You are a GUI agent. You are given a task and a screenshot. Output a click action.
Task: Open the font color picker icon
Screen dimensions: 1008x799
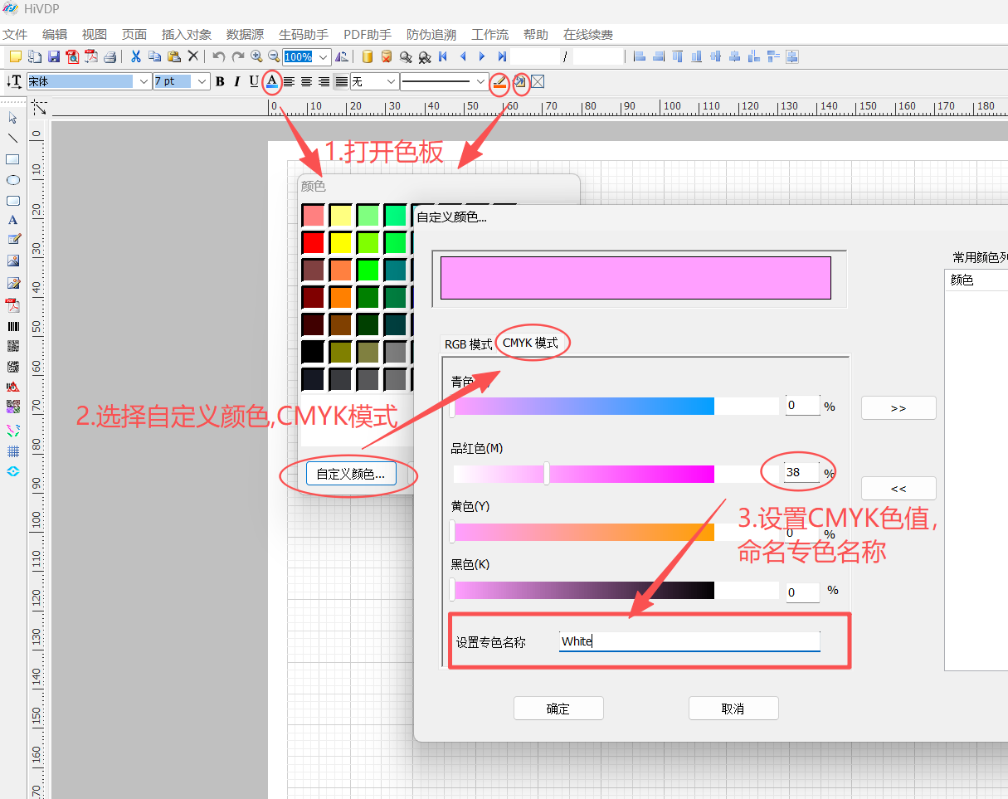click(x=271, y=81)
